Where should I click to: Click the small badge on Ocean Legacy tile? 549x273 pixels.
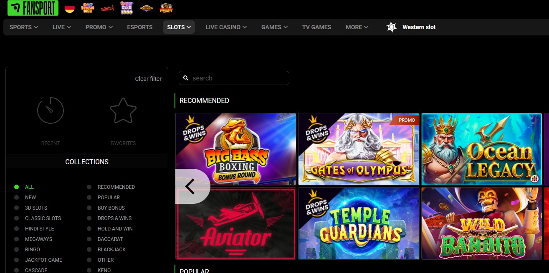point(535,179)
